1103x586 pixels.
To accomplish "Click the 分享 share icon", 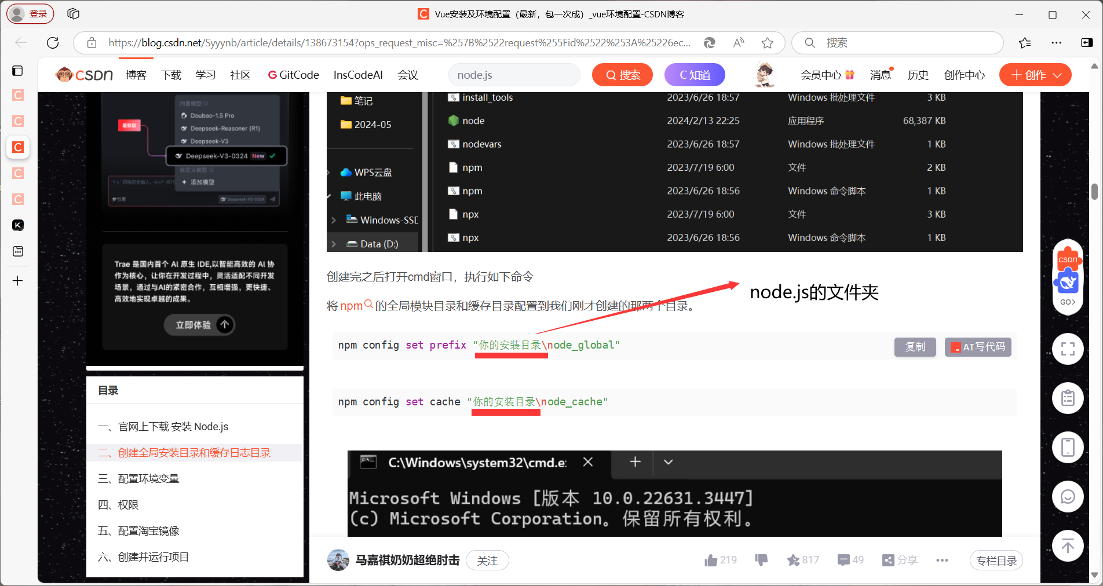I will coord(900,560).
